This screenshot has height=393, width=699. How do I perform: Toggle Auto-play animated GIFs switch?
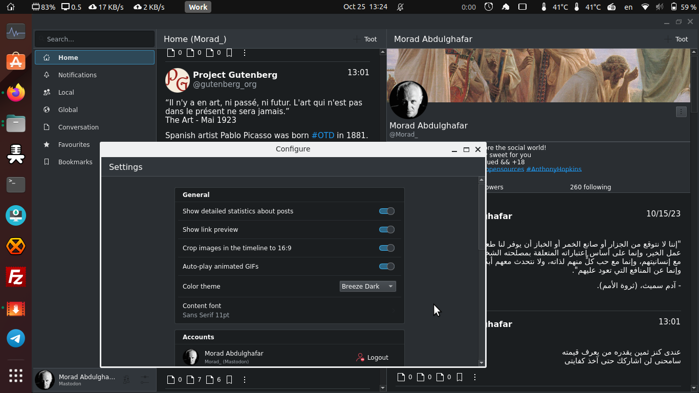(x=387, y=266)
